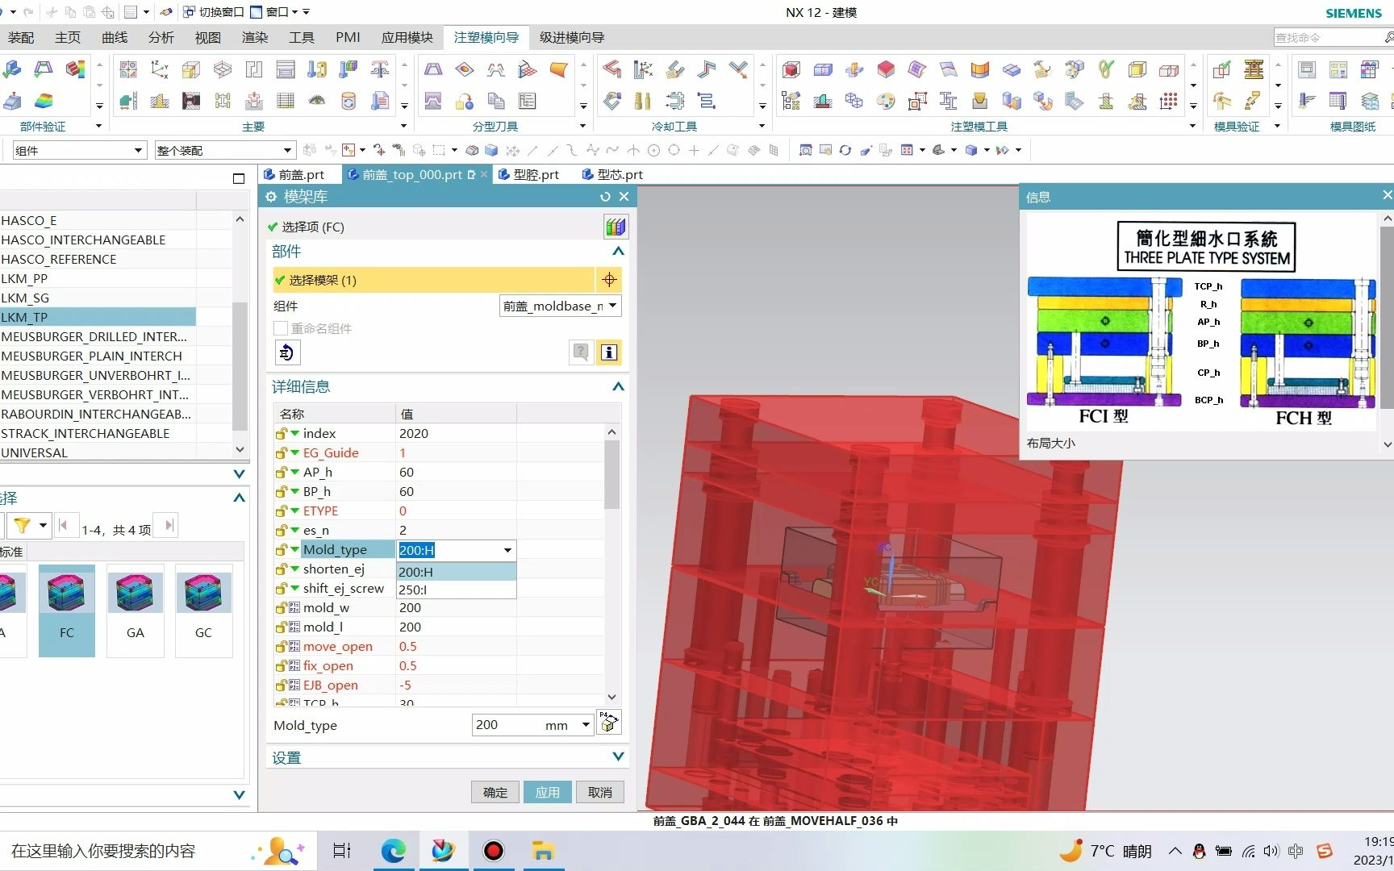The image size is (1394, 871).
Task: Toggle lock icon for mold_l row
Action: 282,627
